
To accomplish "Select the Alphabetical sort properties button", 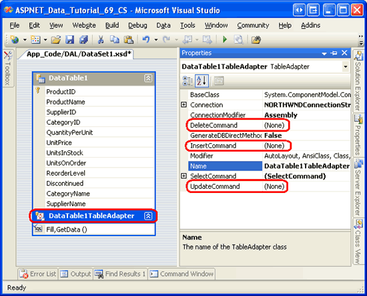I will 202,81.
